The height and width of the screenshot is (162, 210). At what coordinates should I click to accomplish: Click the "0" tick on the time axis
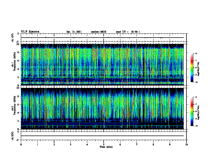tap(21, 145)
